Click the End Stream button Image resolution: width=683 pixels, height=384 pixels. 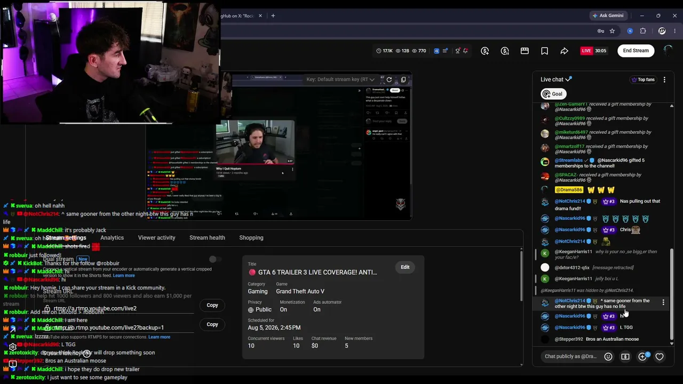(x=636, y=51)
